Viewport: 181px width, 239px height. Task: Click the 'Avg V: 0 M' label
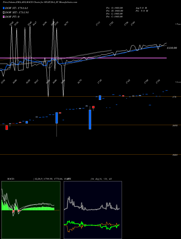point(141,8)
